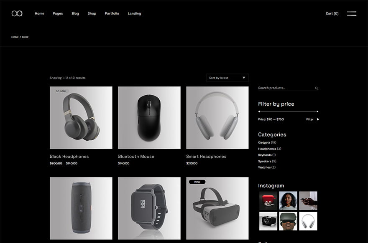Select the Gadgets category
The height and width of the screenshot is (243, 368).
click(264, 143)
